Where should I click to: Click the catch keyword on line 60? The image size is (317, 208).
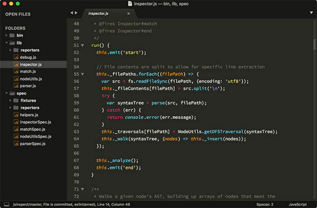pyautogui.click(x=113, y=110)
